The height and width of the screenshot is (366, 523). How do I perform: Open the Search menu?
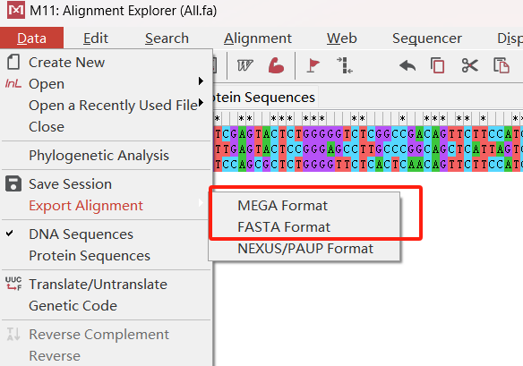click(x=167, y=38)
